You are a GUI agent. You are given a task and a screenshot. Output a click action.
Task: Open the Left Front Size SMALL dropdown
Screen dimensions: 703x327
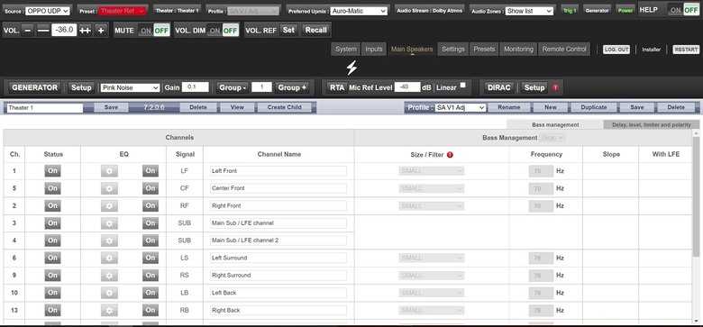(432, 170)
